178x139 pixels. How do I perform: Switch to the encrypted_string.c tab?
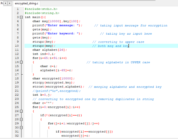point(27,3)
